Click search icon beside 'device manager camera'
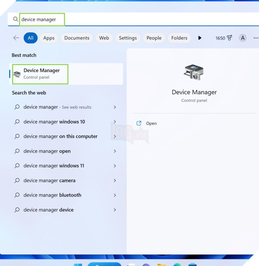Image resolution: width=259 pixels, height=266 pixels. [x=17, y=180]
